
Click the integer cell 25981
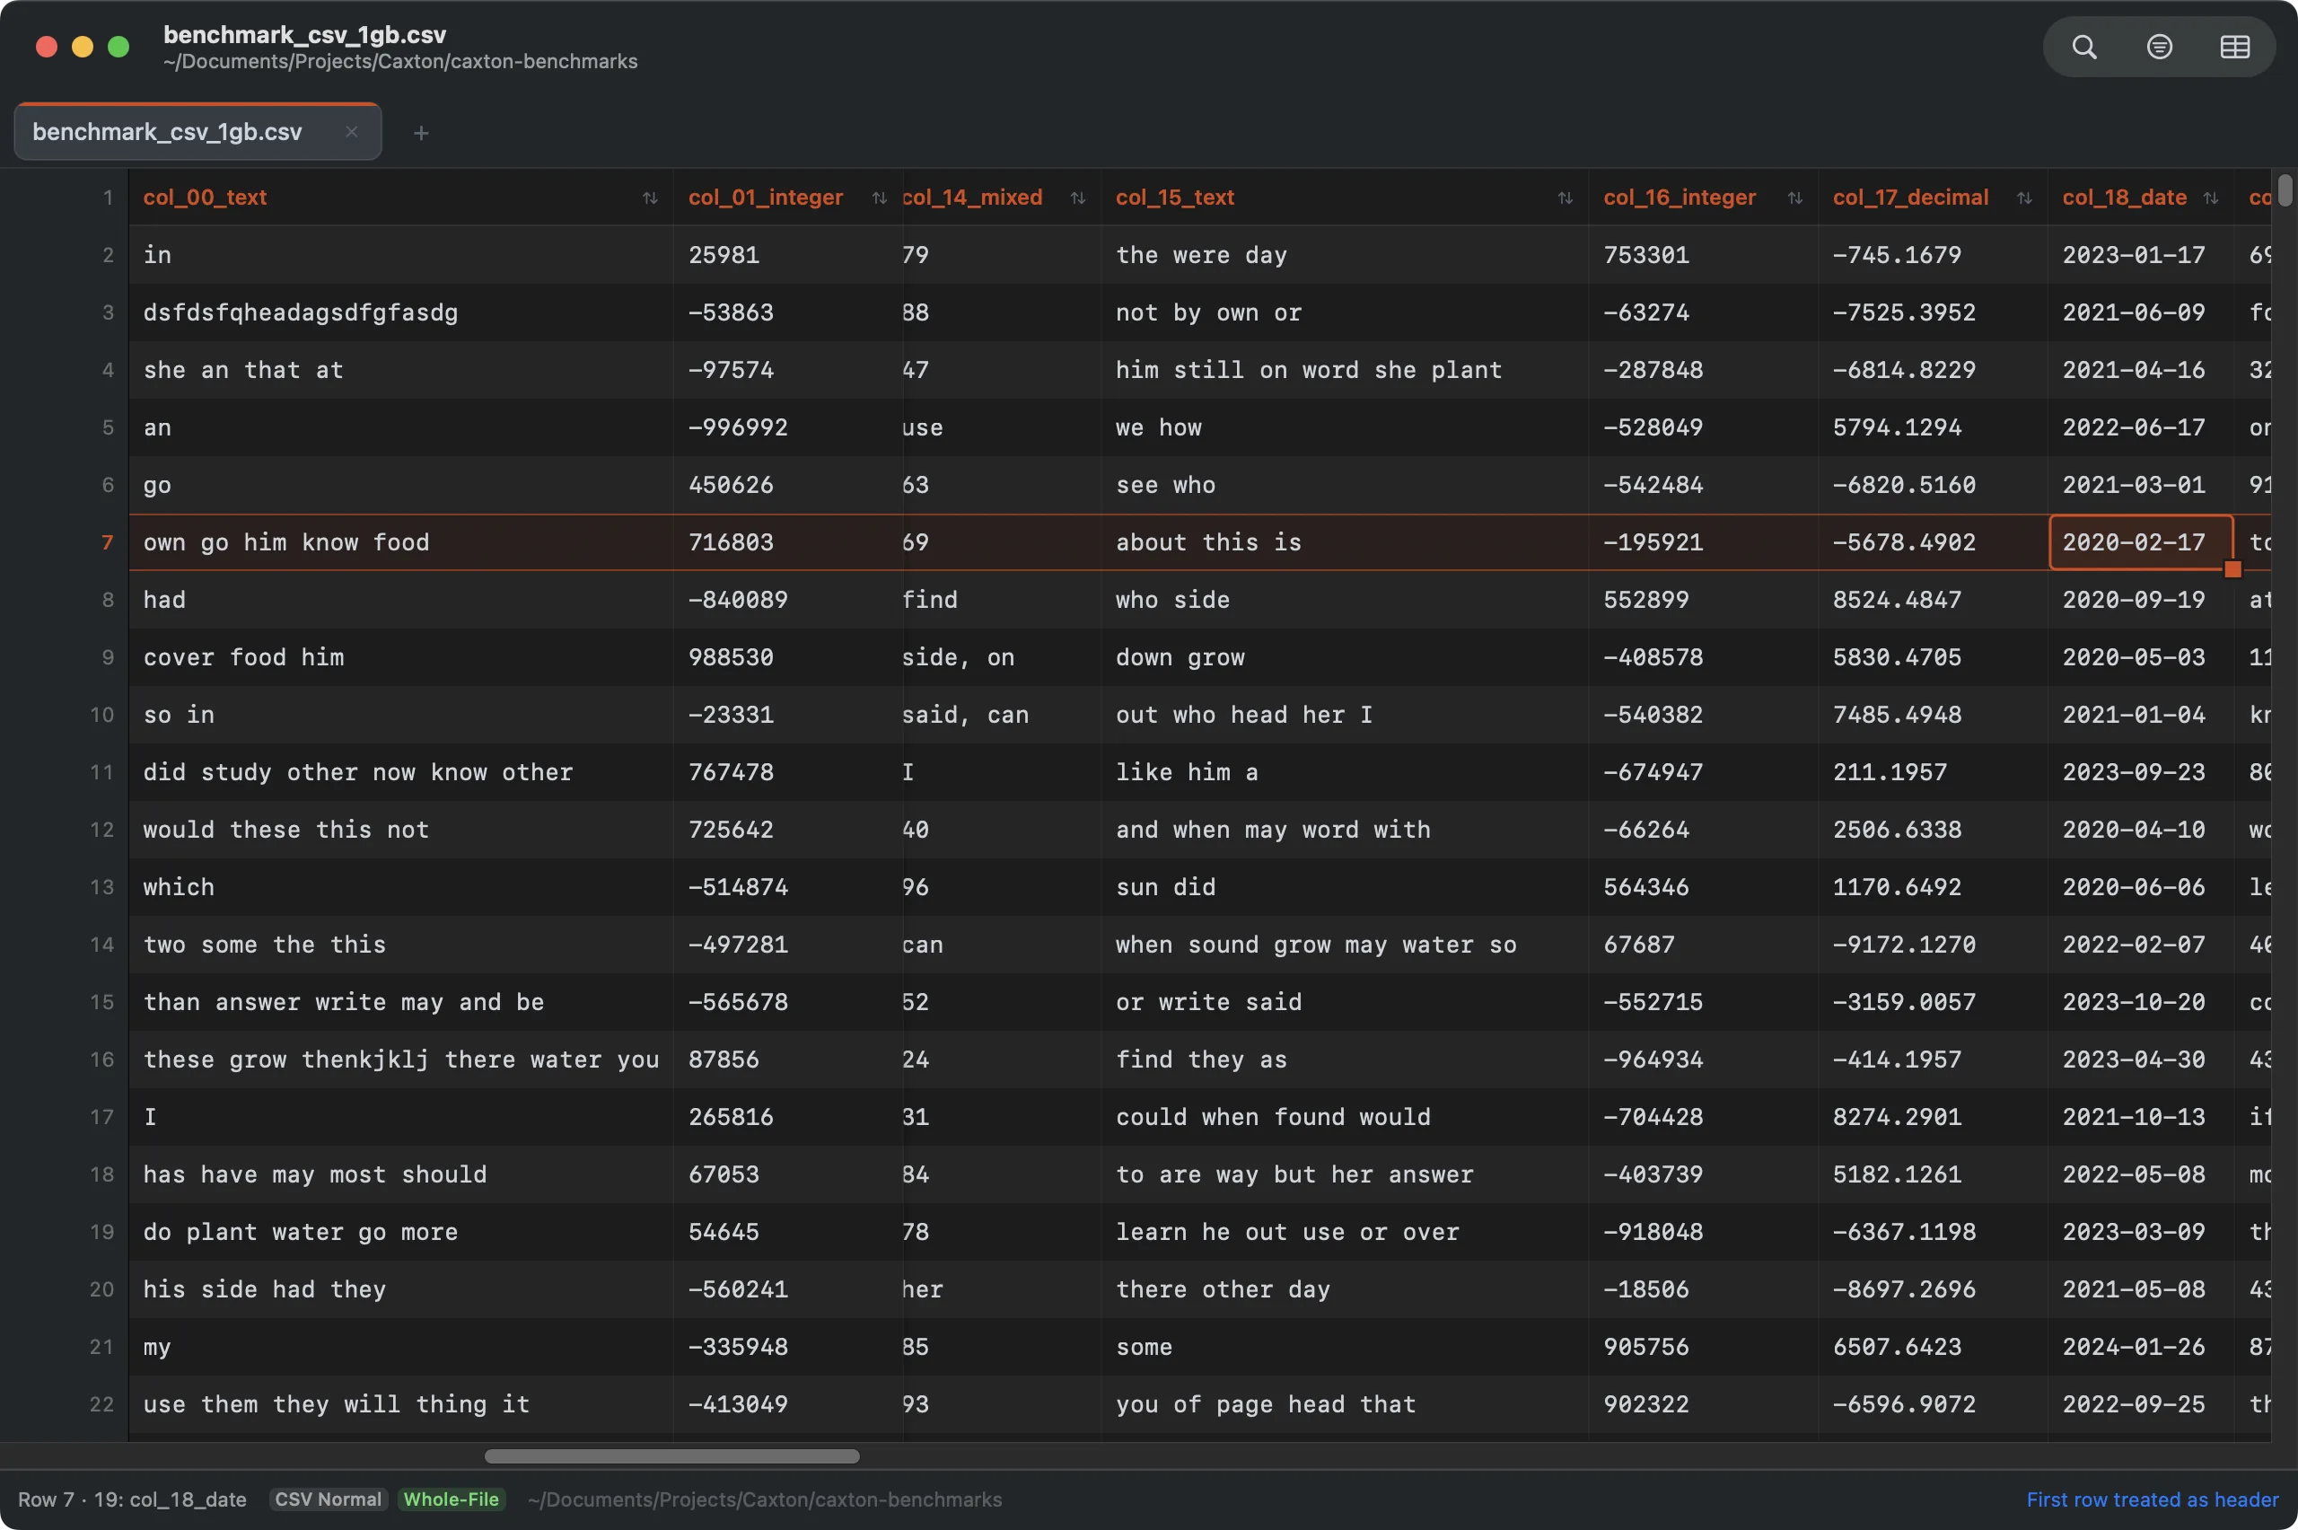(x=788, y=255)
